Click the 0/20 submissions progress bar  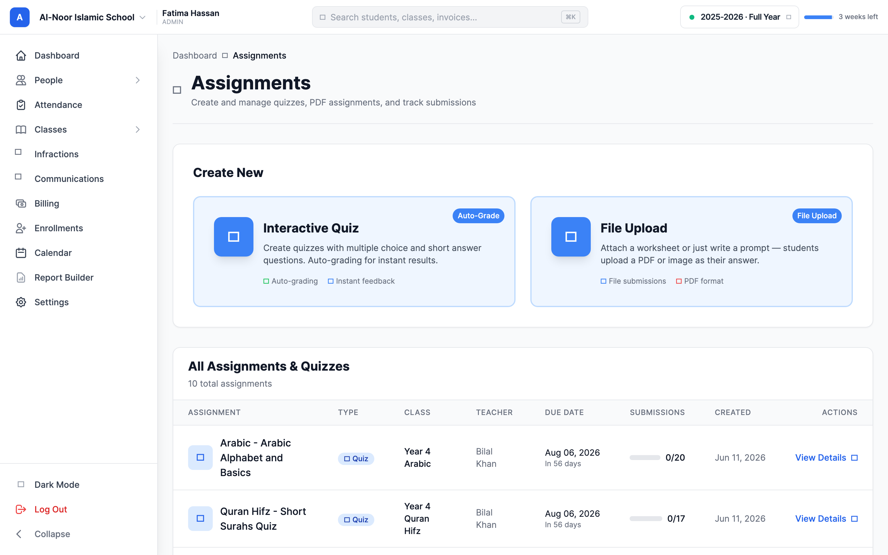[x=645, y=457]
